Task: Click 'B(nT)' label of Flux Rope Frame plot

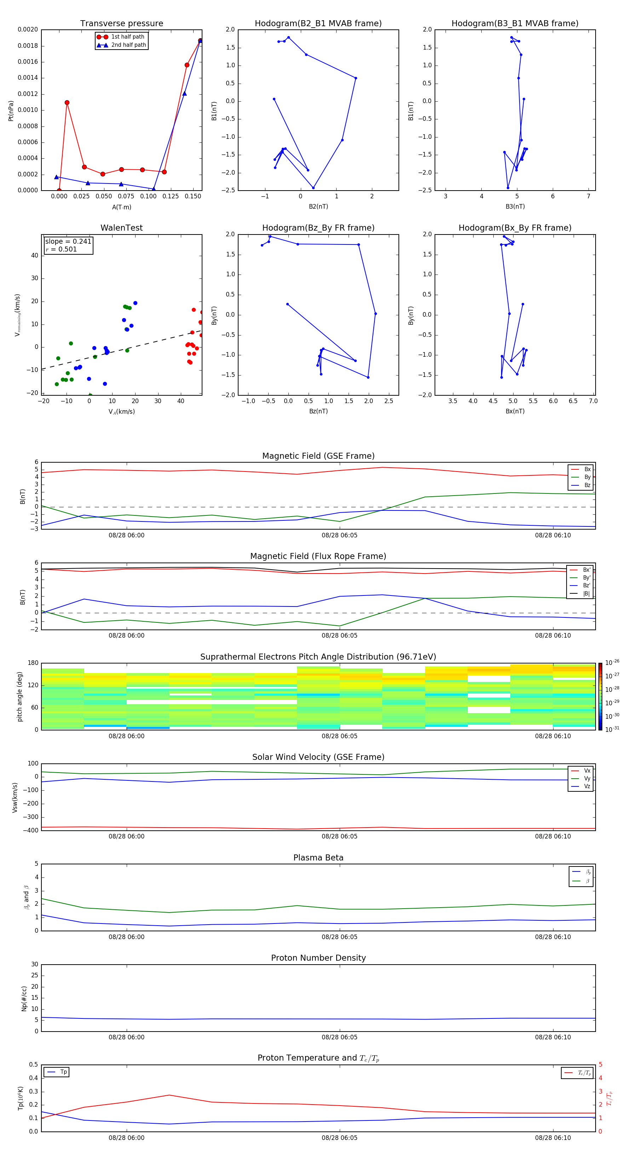Action: (23, 597)
